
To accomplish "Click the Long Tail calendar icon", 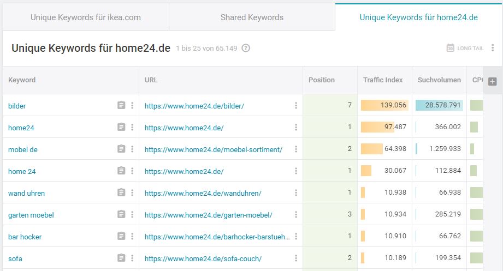I will coord(451,48).
